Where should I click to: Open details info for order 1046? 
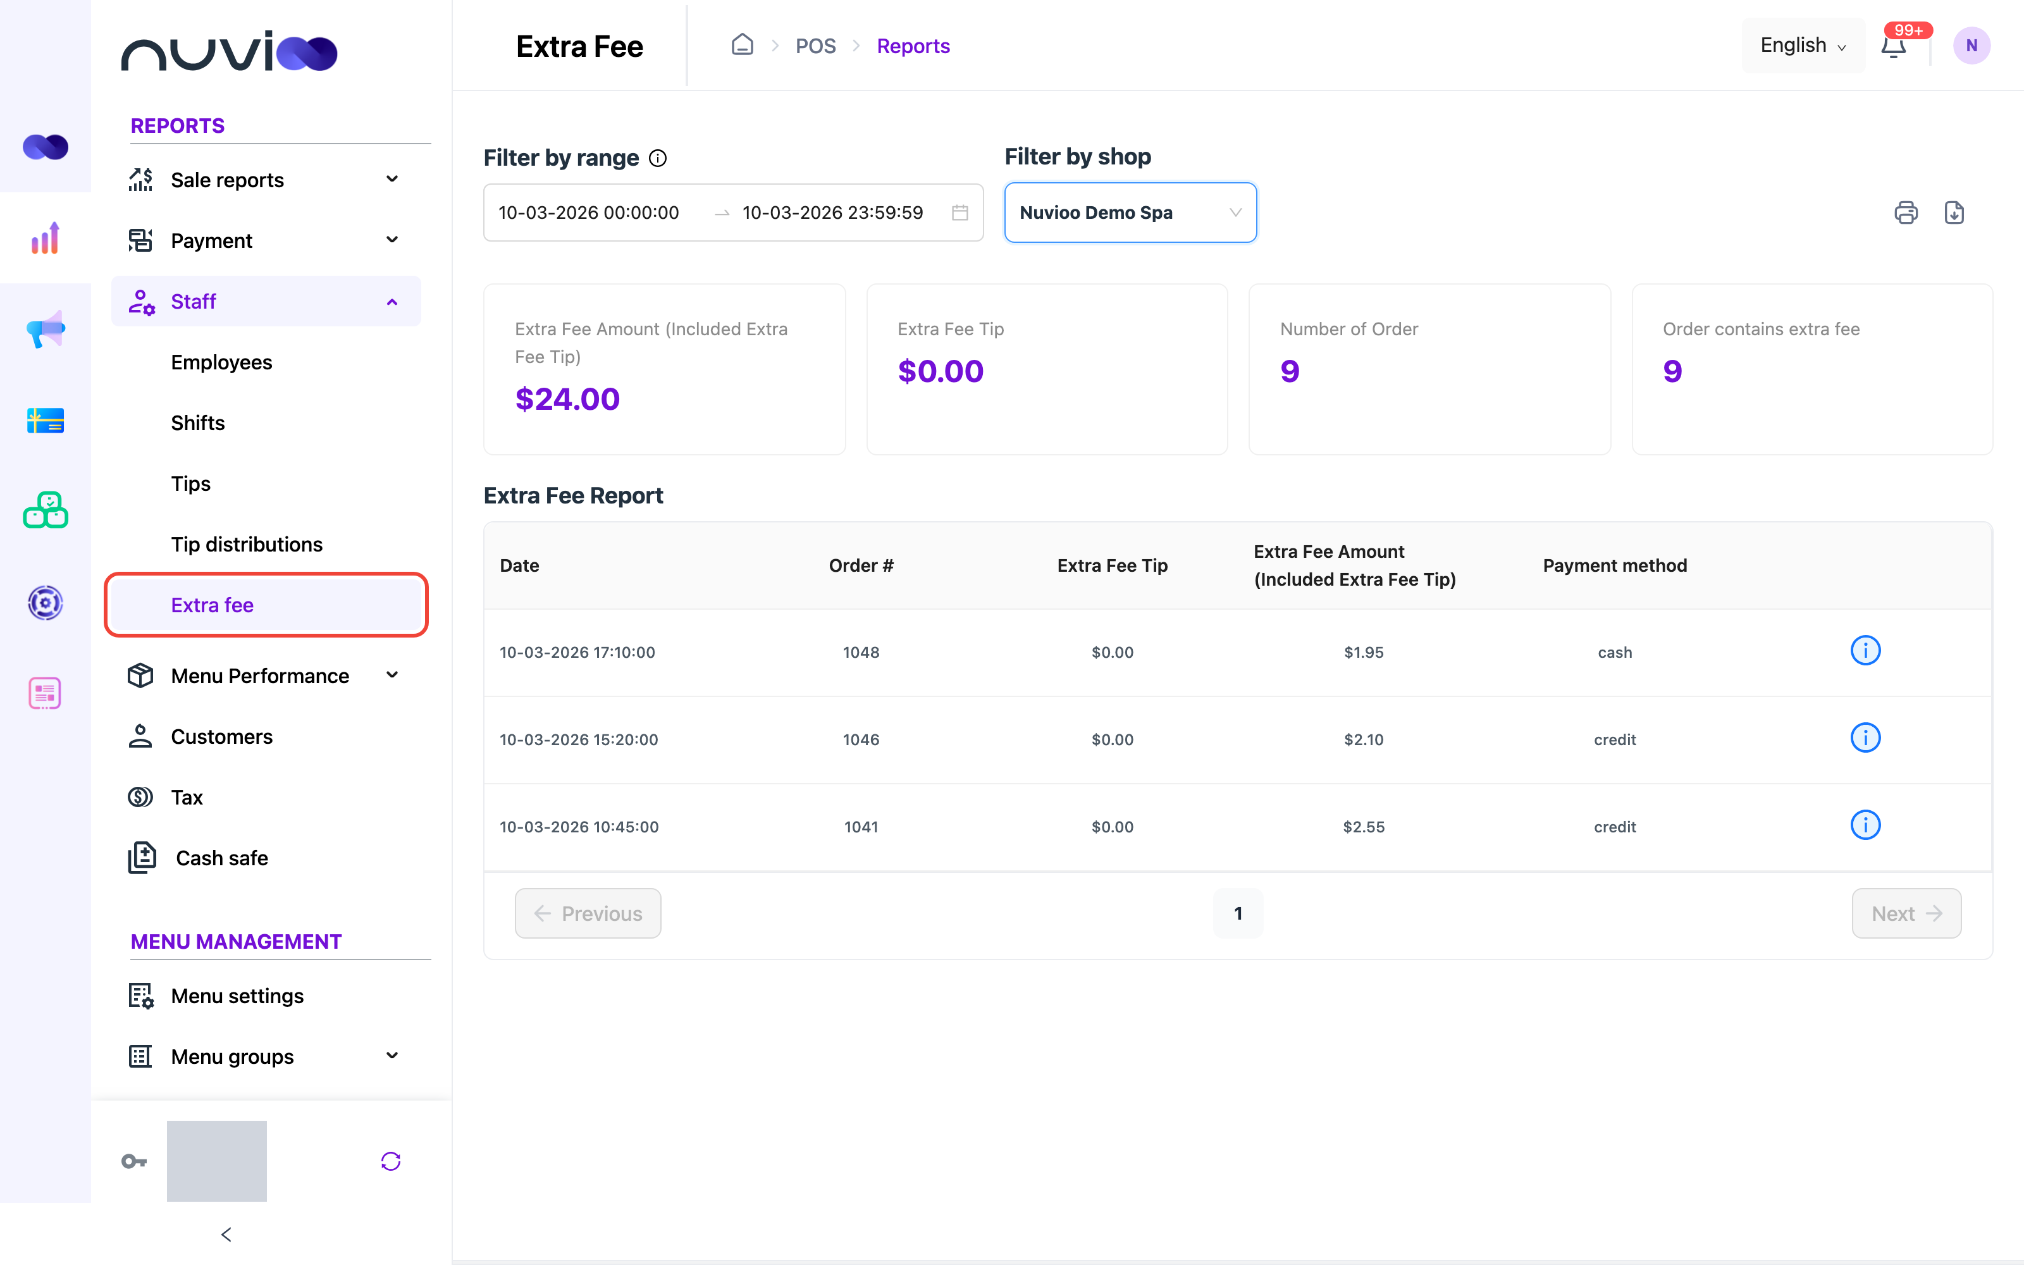tap(1865, 738)
